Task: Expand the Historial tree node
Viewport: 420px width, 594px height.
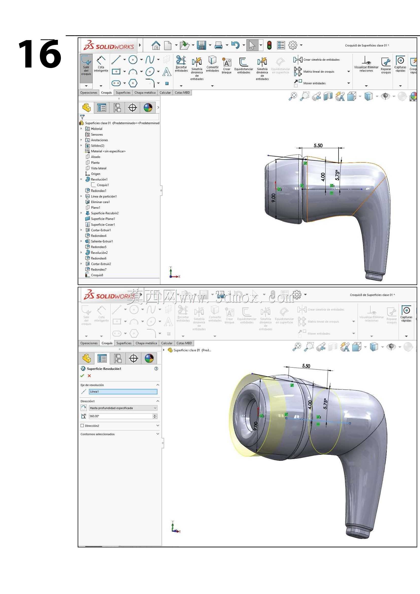Action: tap(81, 129)
